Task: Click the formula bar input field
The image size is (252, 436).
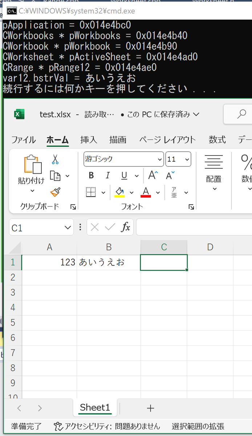Action: coord(194,227)
